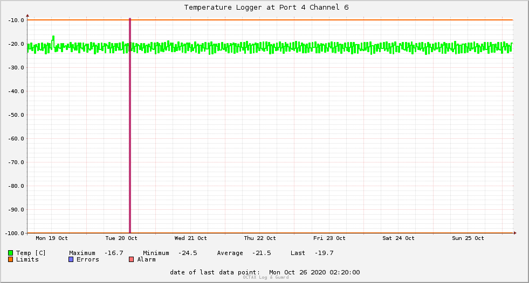Click the 'Thu 22 Oct' x-axis label
This screenshot has height=283, width=529.
(260, 238)
